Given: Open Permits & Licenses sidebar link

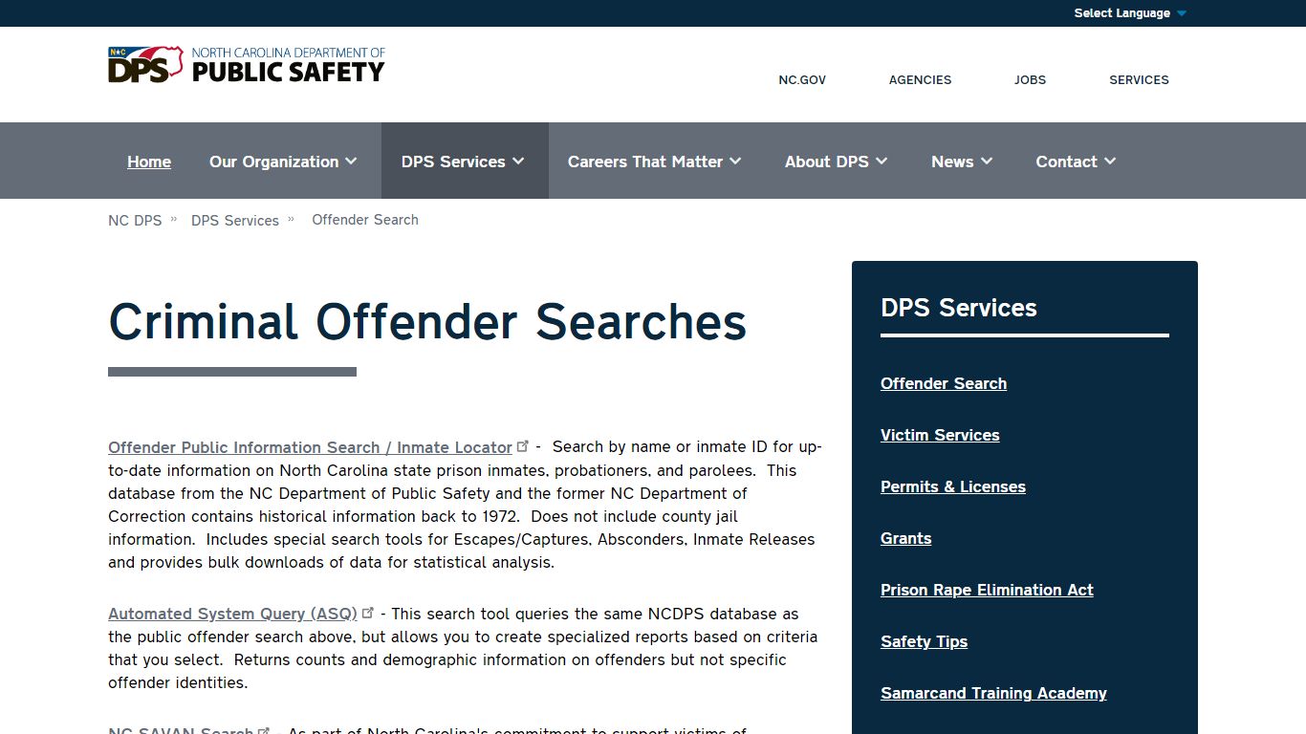Looking at the screenshot, I should [x=953, y=486].
